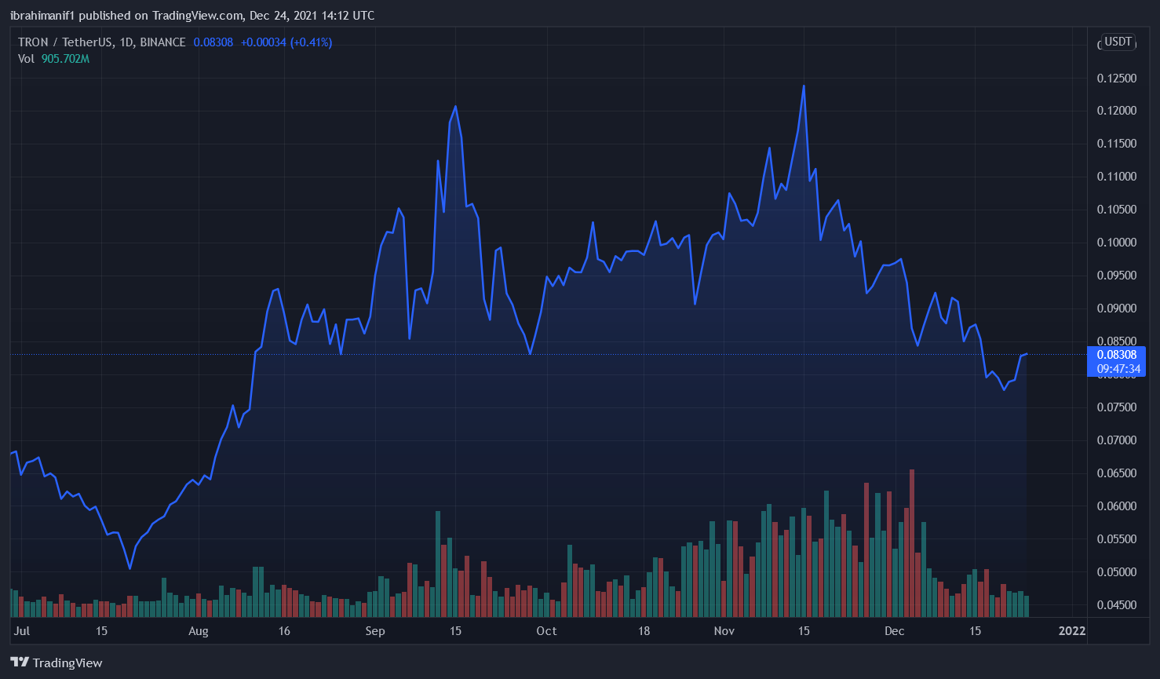The image size is (1160, 679).
Task: Click the 0.06000 price axis label
Action: (1116, 506)
